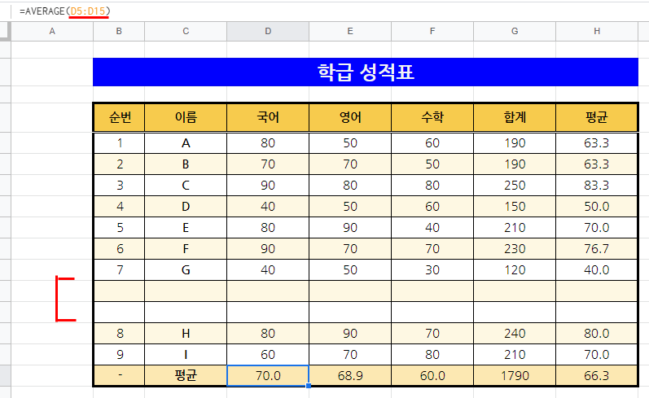Select the highlighted column D header
This screenshot has height=398, width=649.
pyautogui.click(x=268, y=31)
